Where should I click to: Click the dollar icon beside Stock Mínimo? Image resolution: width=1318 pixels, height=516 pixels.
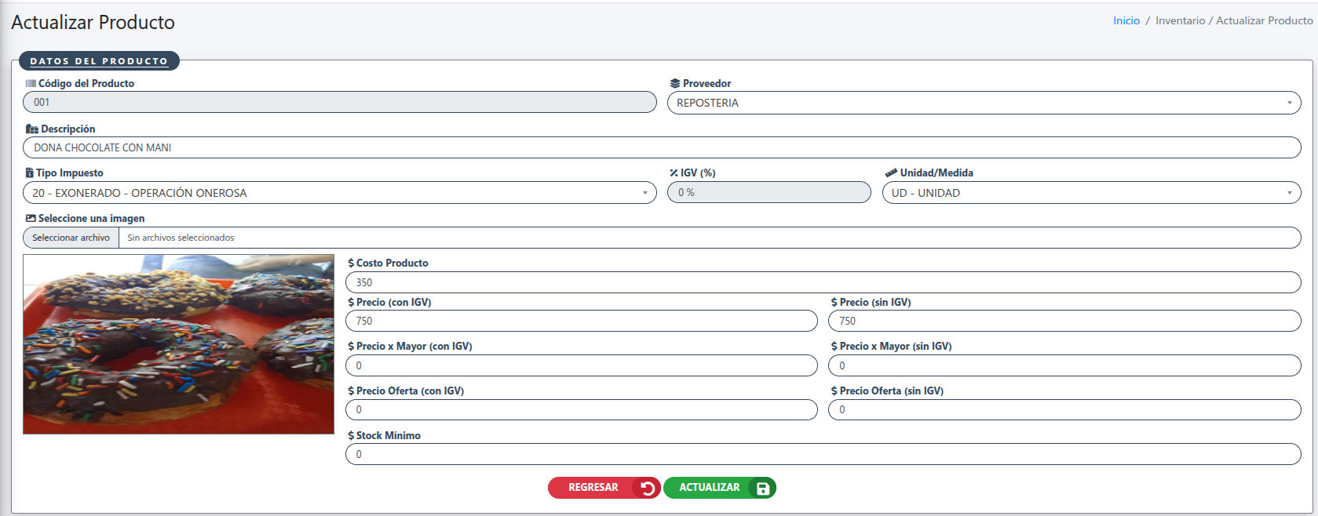(351, 435)
